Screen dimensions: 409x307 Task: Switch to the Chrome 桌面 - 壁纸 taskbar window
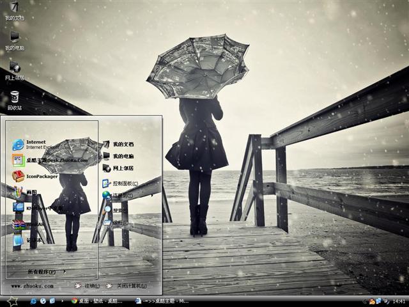coord(96,301)
